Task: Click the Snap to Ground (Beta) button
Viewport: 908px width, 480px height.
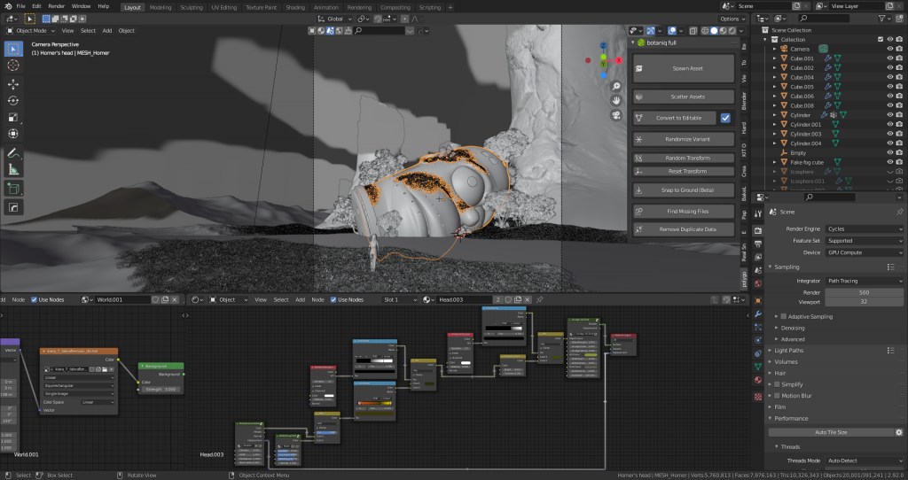Action: (x=684, y=190)
